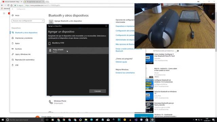Select the BlackBerry 9700 device
Viewport: 217px width, 122px height.
click(78, 43)
